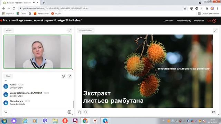The height and width of the screenshot is (124, 221).
Task: Open the chat cube options icon
Action: [63, 76]
